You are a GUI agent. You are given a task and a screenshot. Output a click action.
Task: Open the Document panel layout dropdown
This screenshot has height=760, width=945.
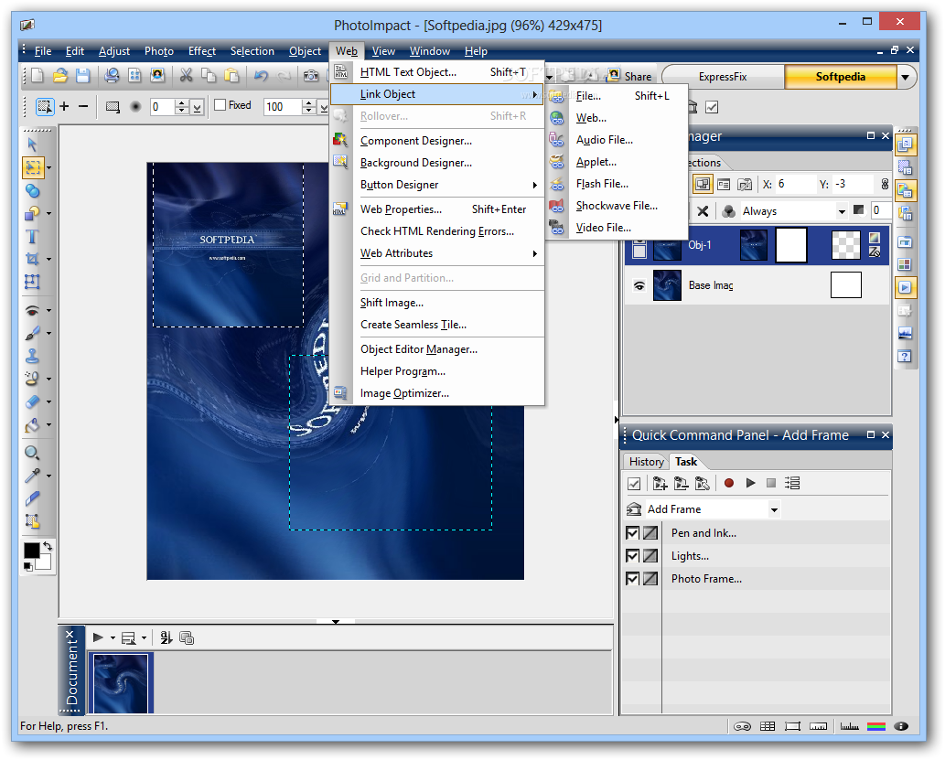[x=144, y=637]
